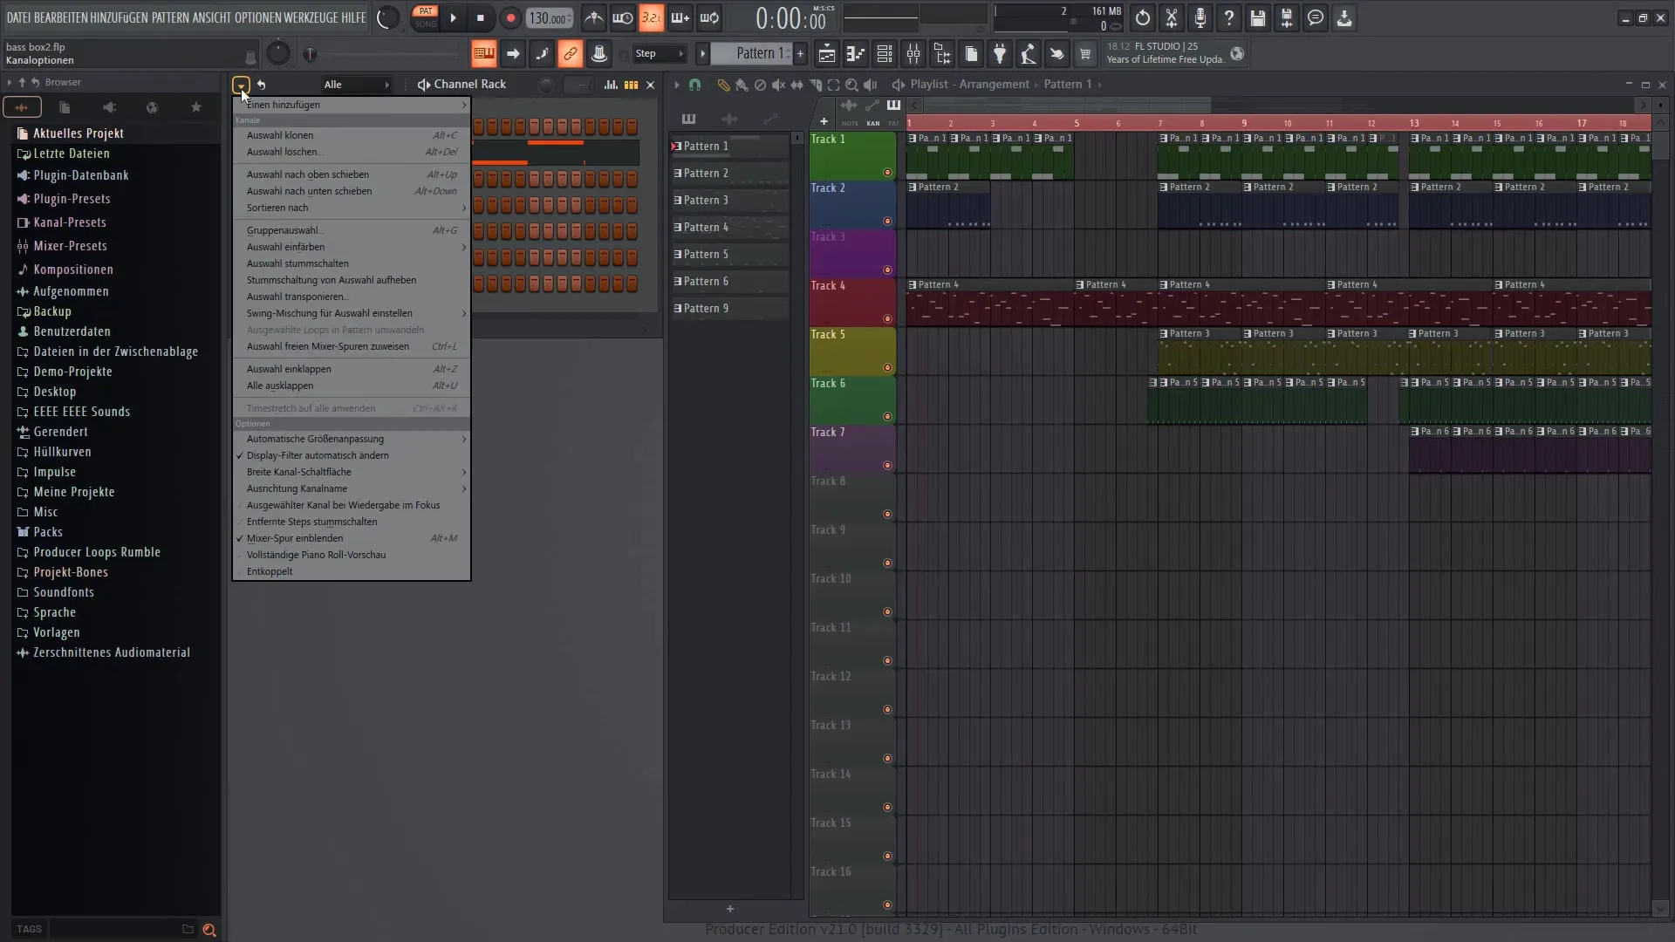Screen dimensions: 1675x942
Task: Choose 'Auswahl löschen...' menu entry
Action: (x=352, y=152)
